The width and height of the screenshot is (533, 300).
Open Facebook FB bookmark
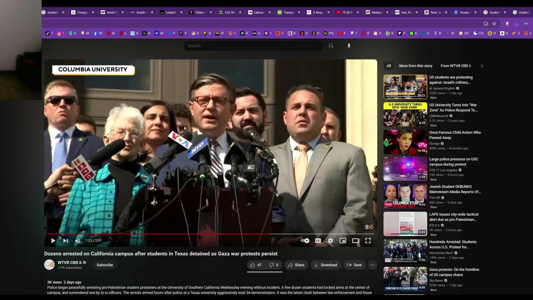(x=98, y=33)
